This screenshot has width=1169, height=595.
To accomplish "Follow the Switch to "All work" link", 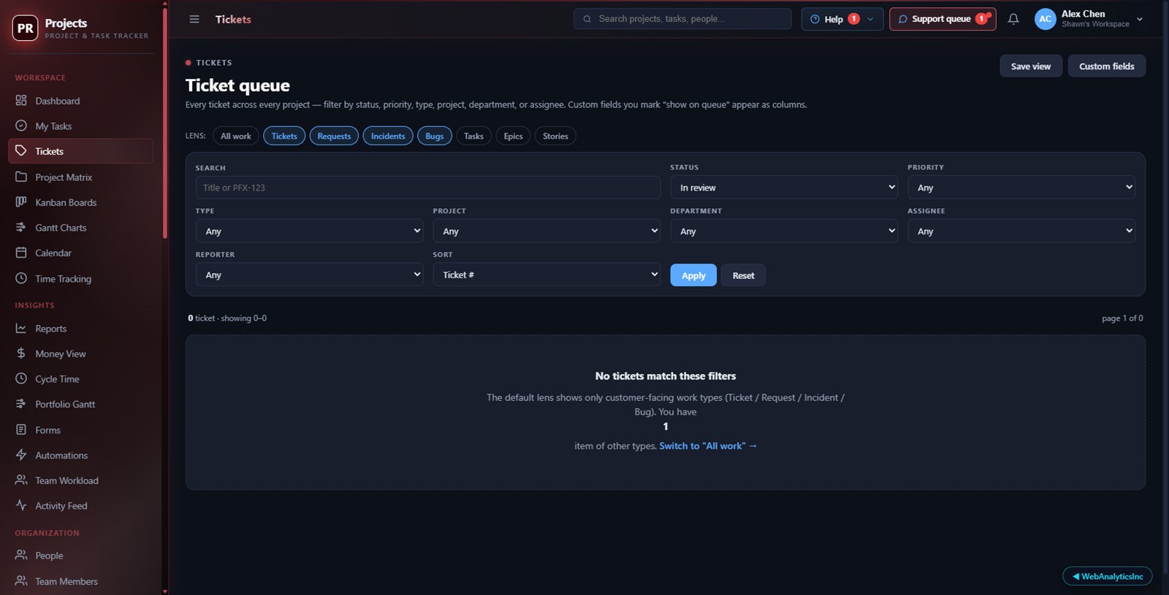I will tap(708, 445).
